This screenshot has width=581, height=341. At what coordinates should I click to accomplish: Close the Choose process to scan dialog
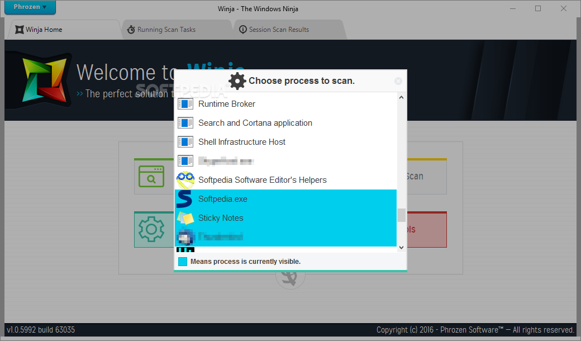coord(398,81)
